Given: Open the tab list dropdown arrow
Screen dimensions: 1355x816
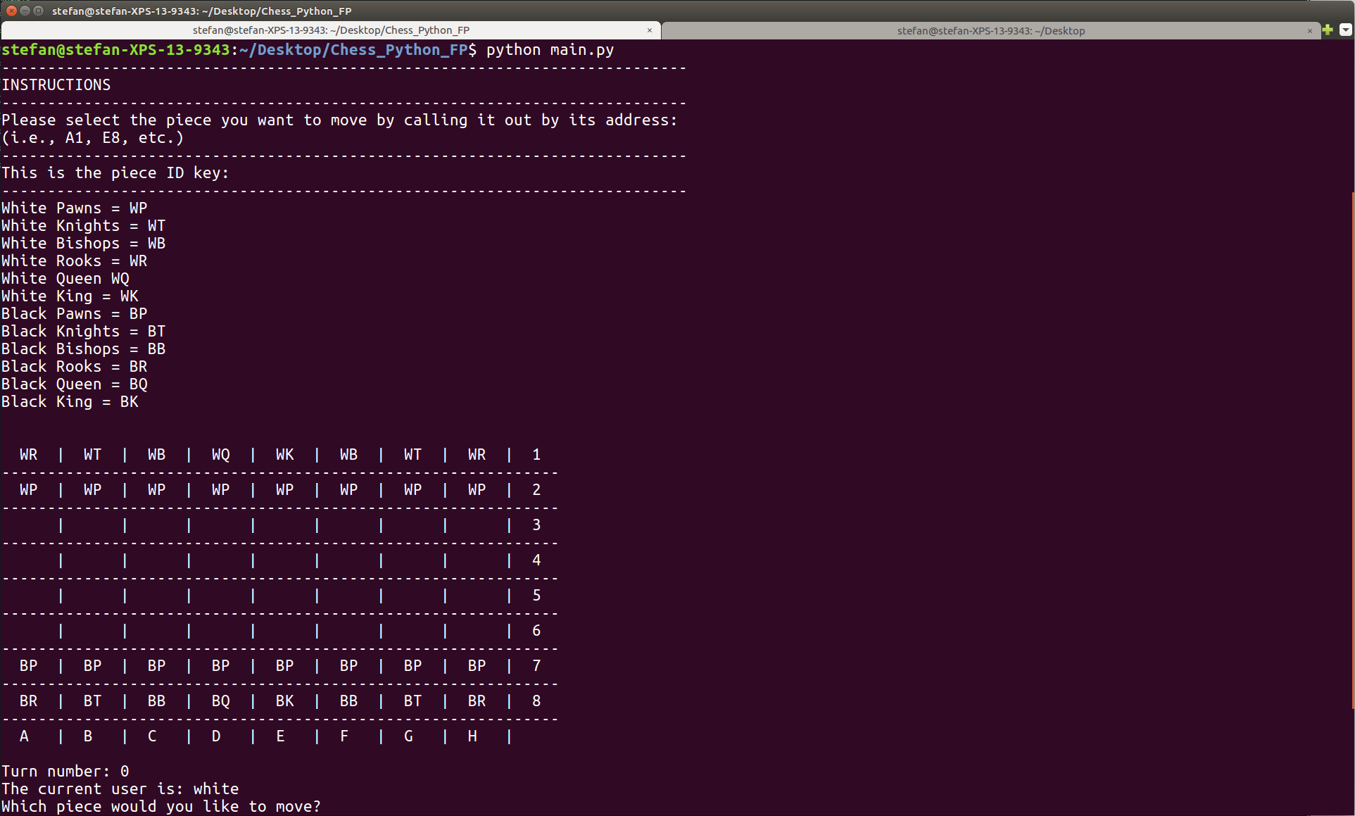Looking at the screenshot, I should (x=1345, y=30).
